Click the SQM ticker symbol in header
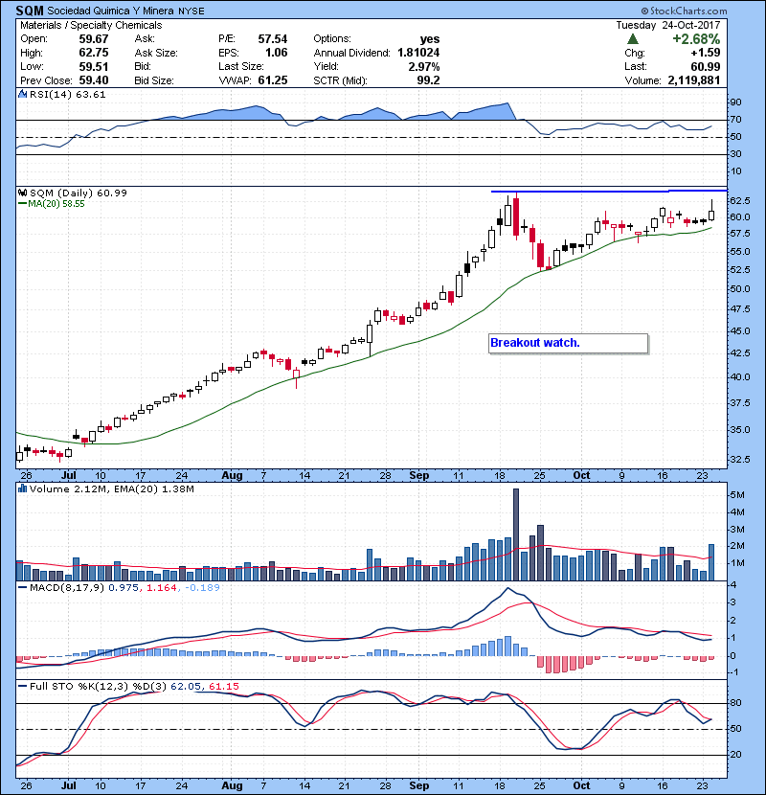This screenshot has height=795, width=766. [x=30, y=11]
